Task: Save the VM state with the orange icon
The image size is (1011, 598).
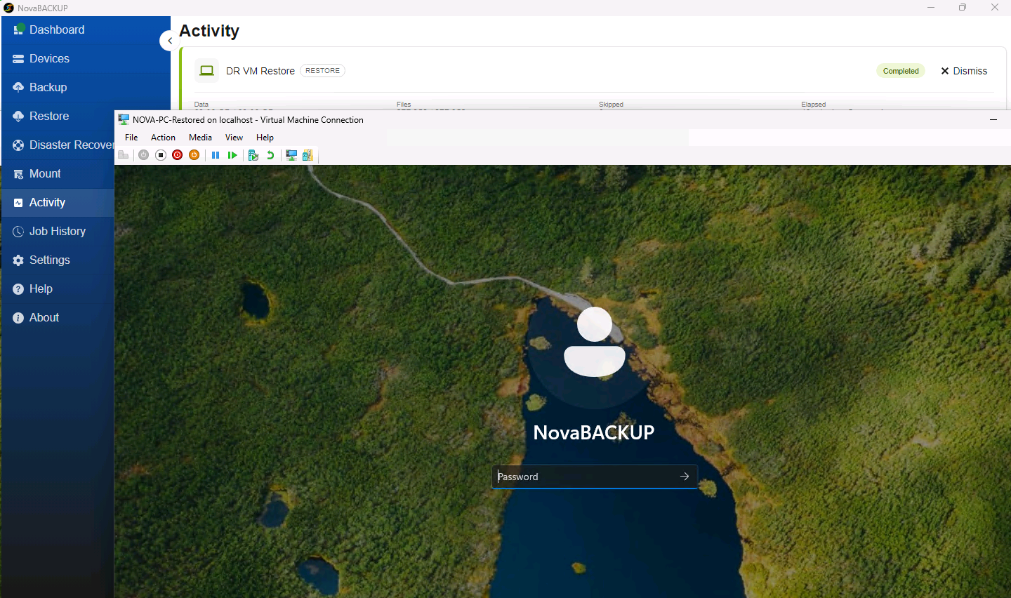Action: coord(194,155)
